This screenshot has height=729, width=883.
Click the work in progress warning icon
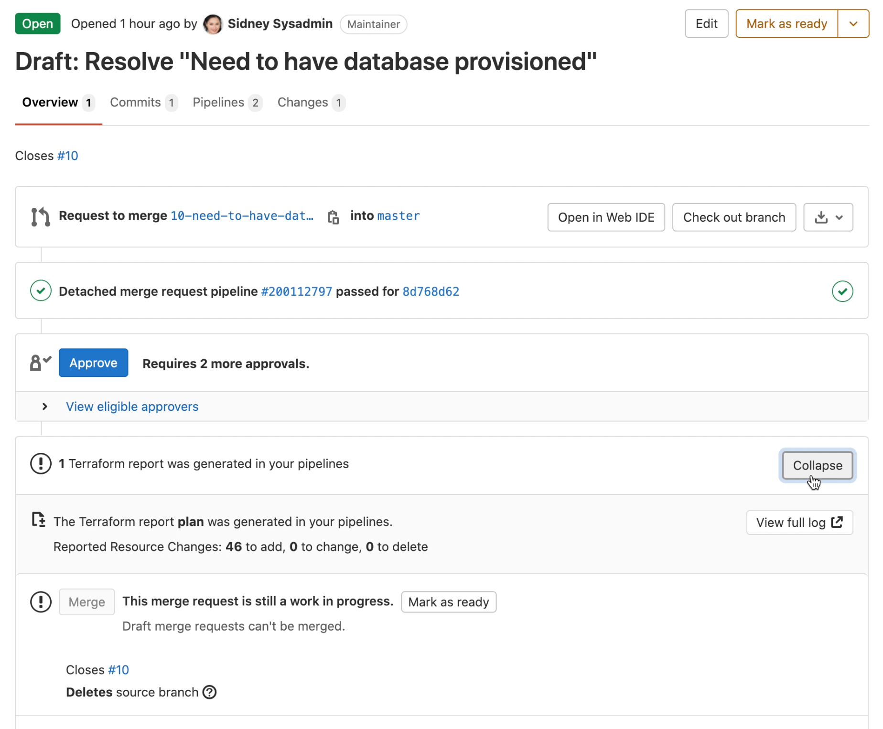coord(41,602)
